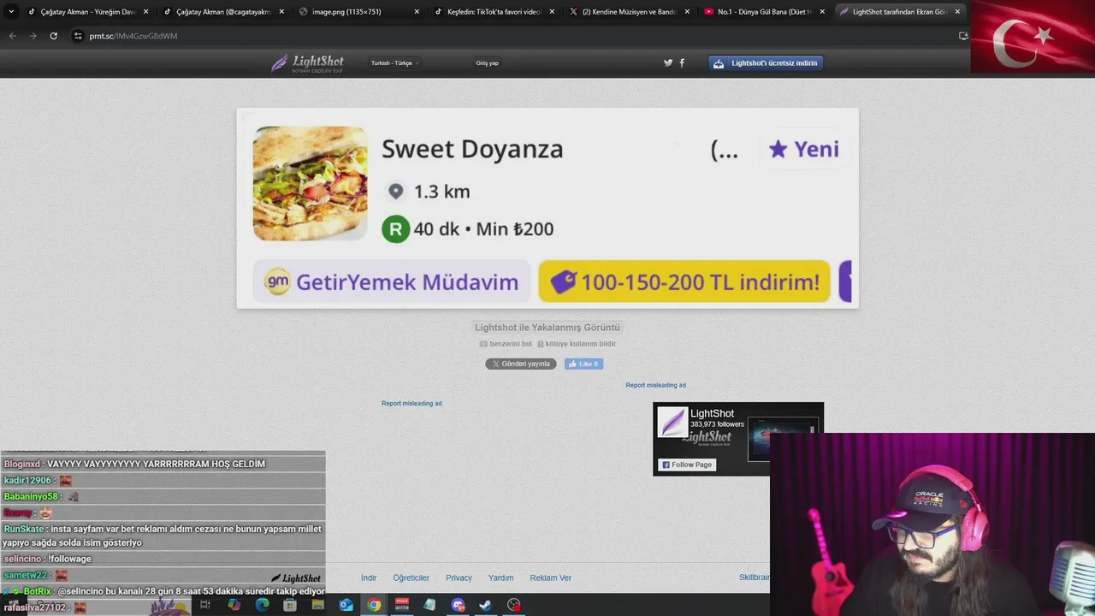The height and width of the screenshot is (616, 1095).
Task: Open the notepad app in the taskbar
Action: (429, 605)
